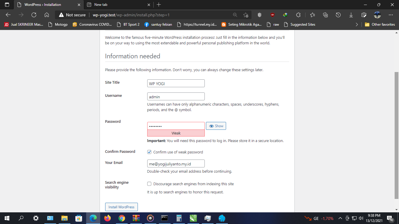The height and width of the screenshot is (224, 399).
Task: Open the grey shield extension icon
Action: coord(259,15)
